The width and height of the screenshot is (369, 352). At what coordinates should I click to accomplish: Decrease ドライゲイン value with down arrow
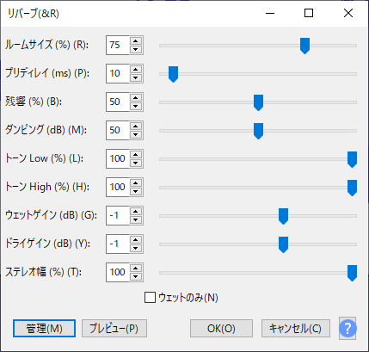(136, 248)
